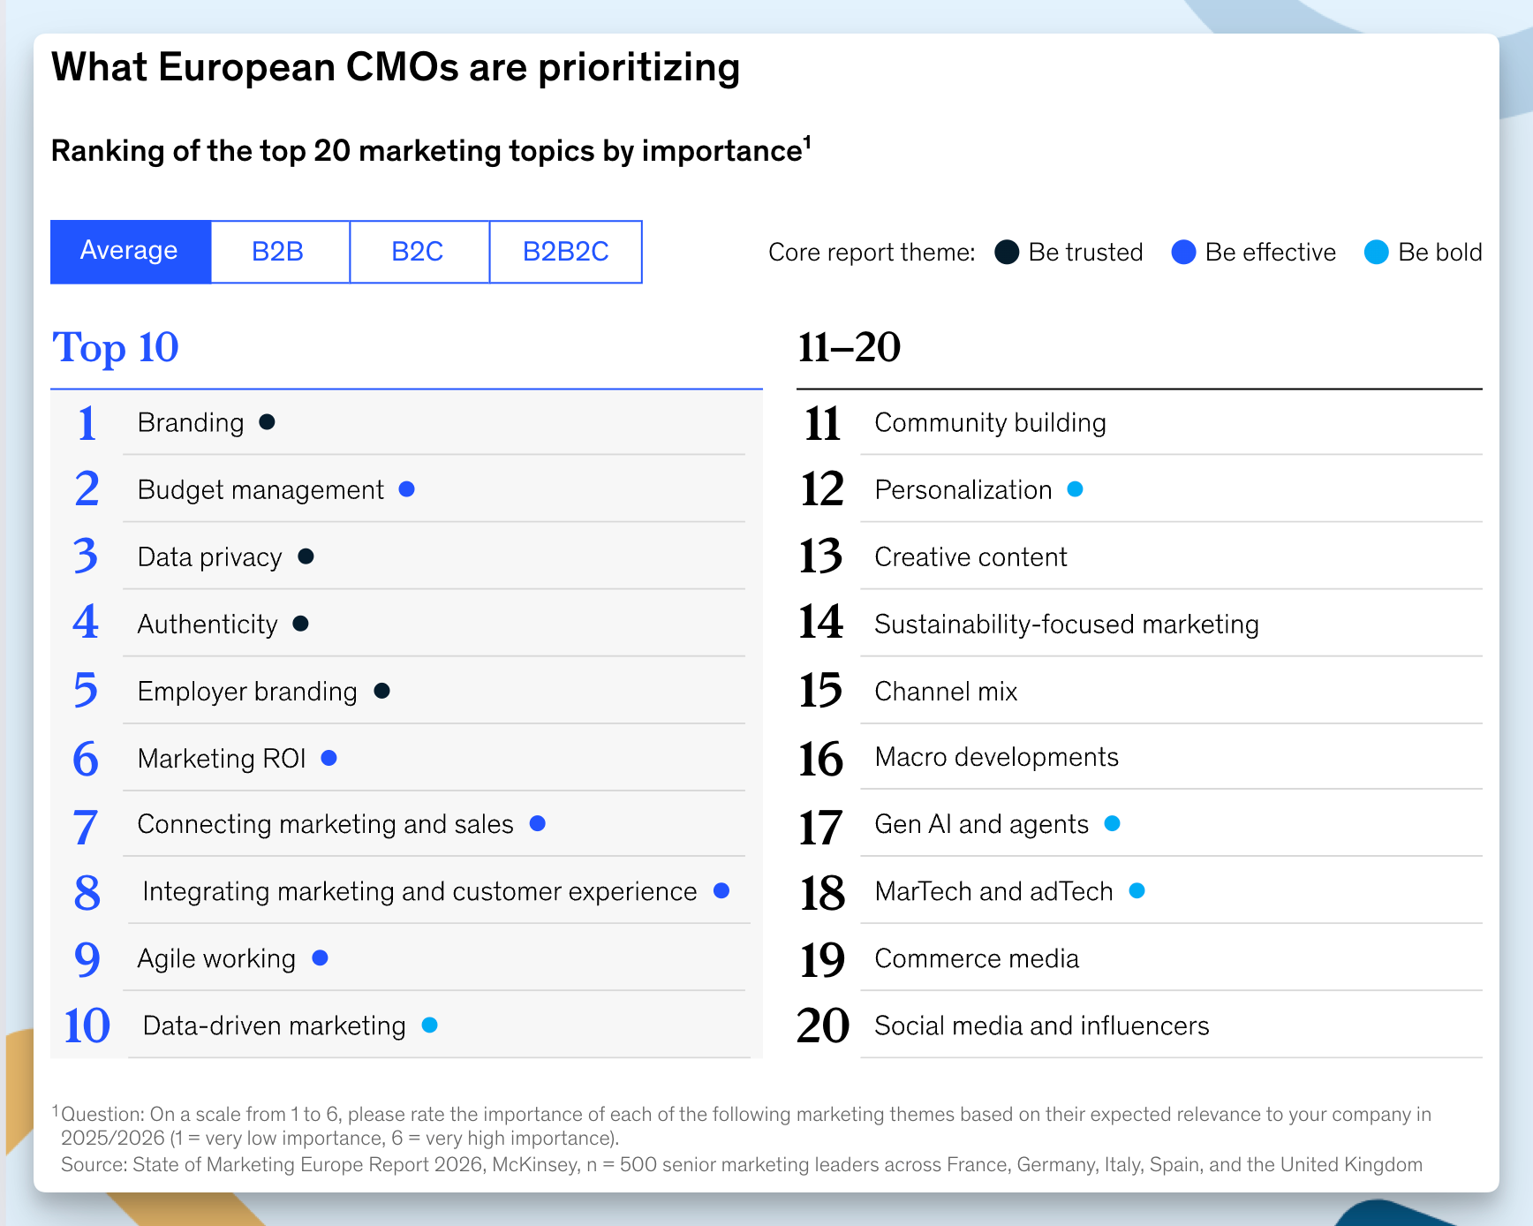Screen dimensions: 1533x1226
Task: Click the Top 10 heading
Action: (116, 347)
